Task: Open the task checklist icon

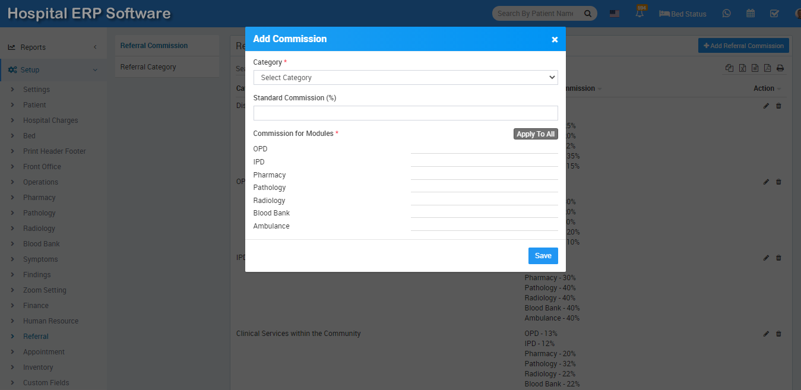Action: 774,14
